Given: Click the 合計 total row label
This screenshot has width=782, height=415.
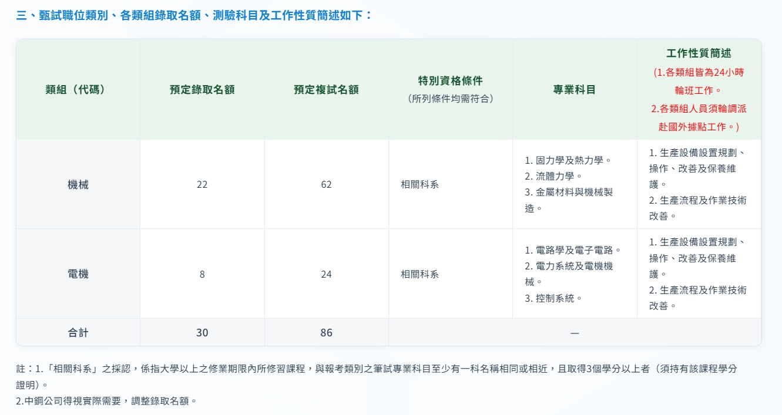Looking at the screenshot, I should click(78, 333).
